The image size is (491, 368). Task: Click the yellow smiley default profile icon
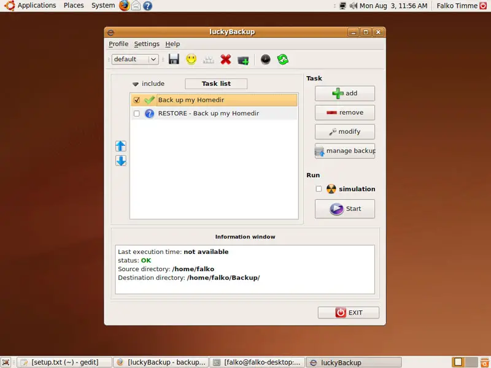point(191,59)
